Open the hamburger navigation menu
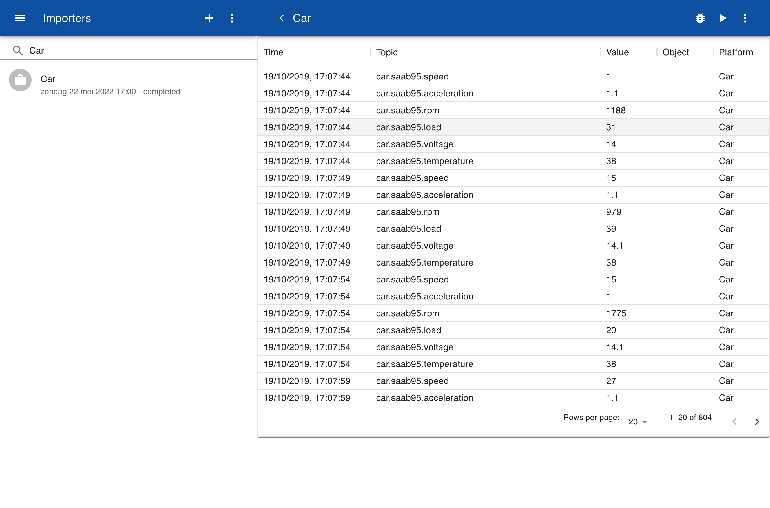 pos(20,18)
